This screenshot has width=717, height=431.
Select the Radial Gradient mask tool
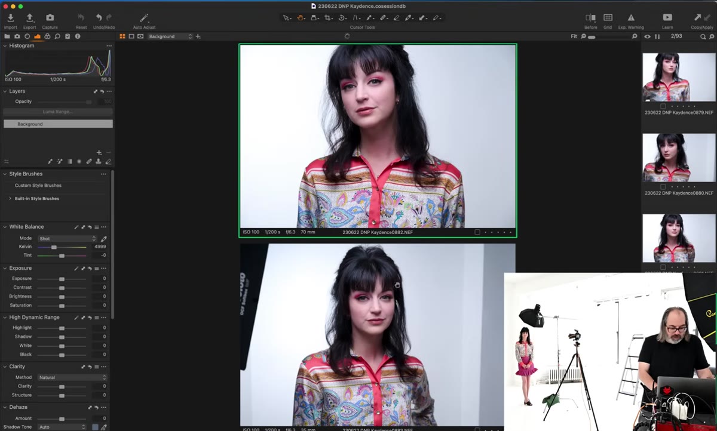point(79,161)
